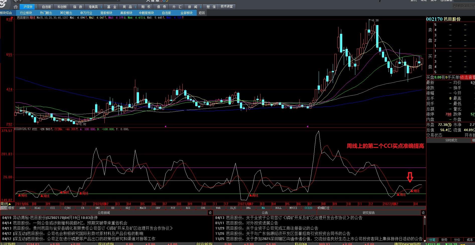
Task: Select the OBV indicator
Action: point(158,208)
